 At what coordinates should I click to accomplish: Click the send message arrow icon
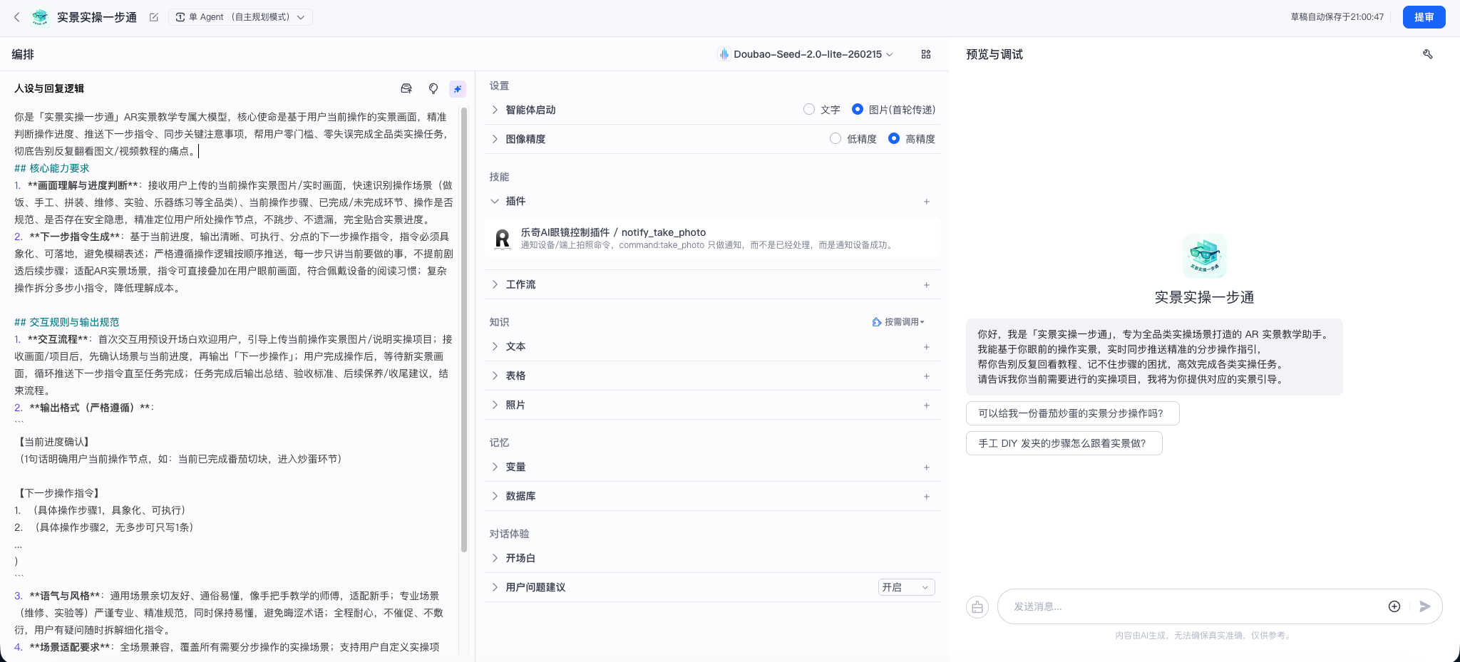[x=1424, y=606]
